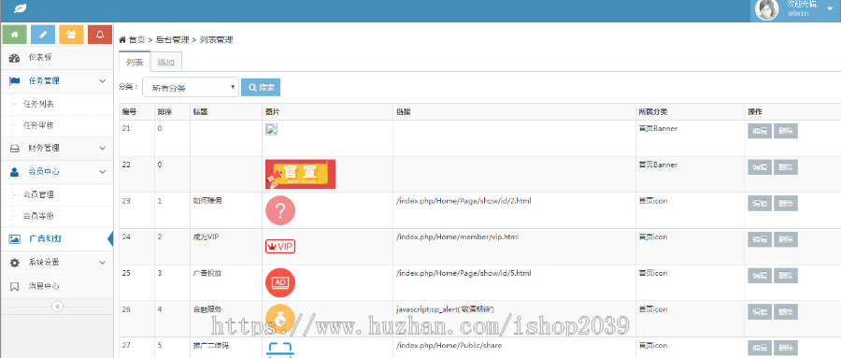
Task: Expand the 财务管理 menu chevron
Action: pos(103,148)
